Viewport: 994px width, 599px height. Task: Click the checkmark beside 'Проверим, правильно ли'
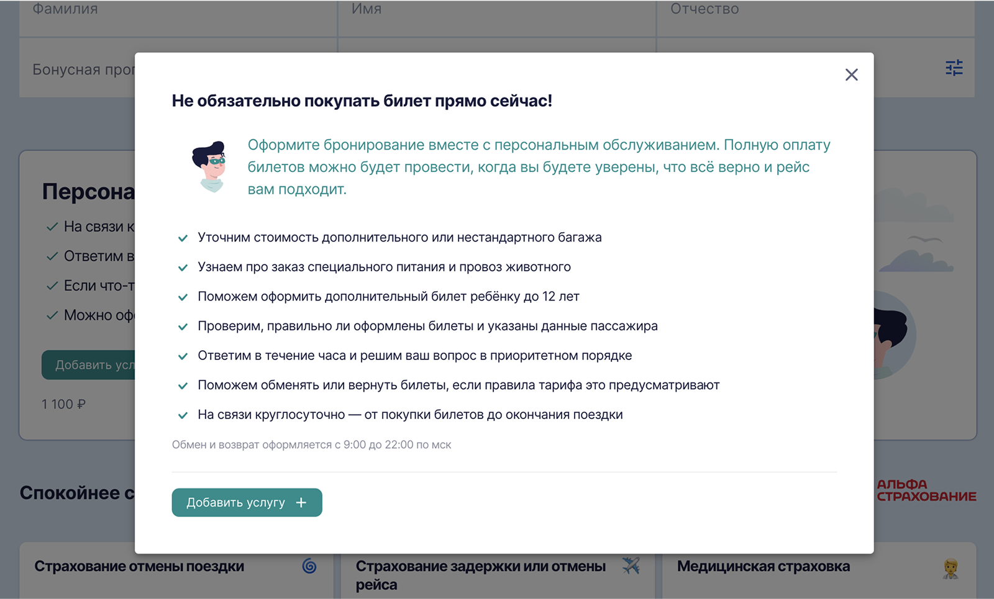(x=183, y=327)
